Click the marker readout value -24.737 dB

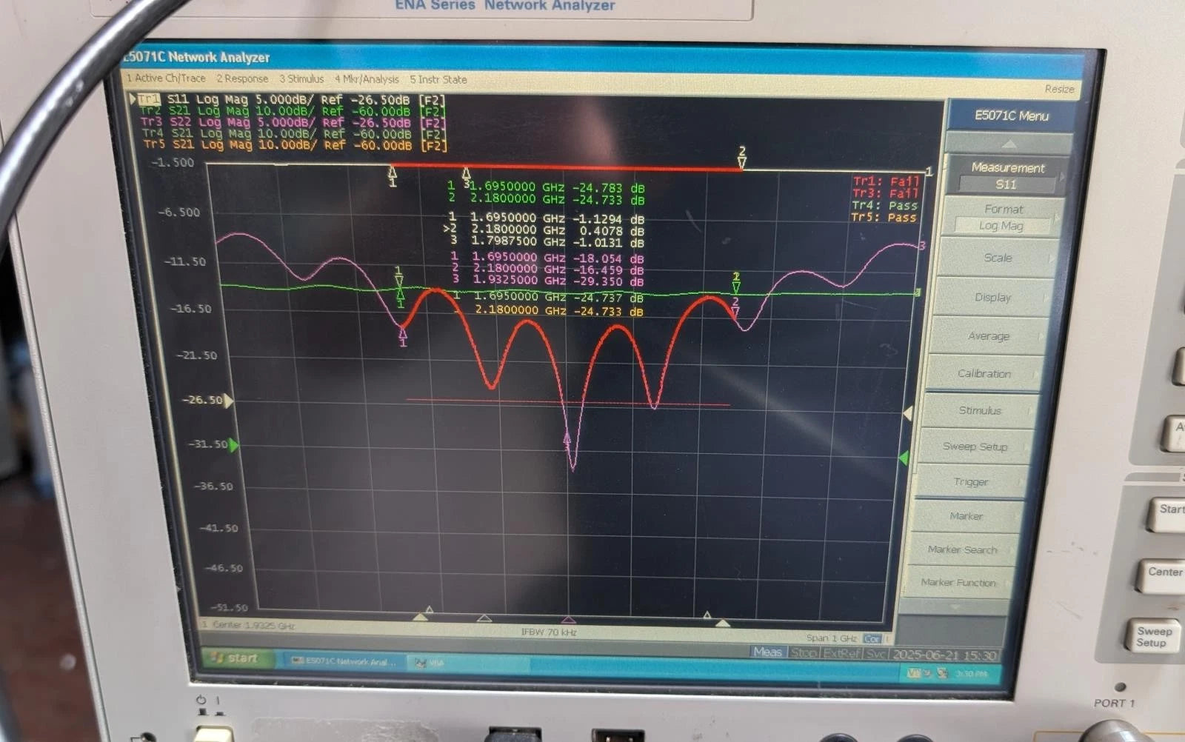point(608,298)
